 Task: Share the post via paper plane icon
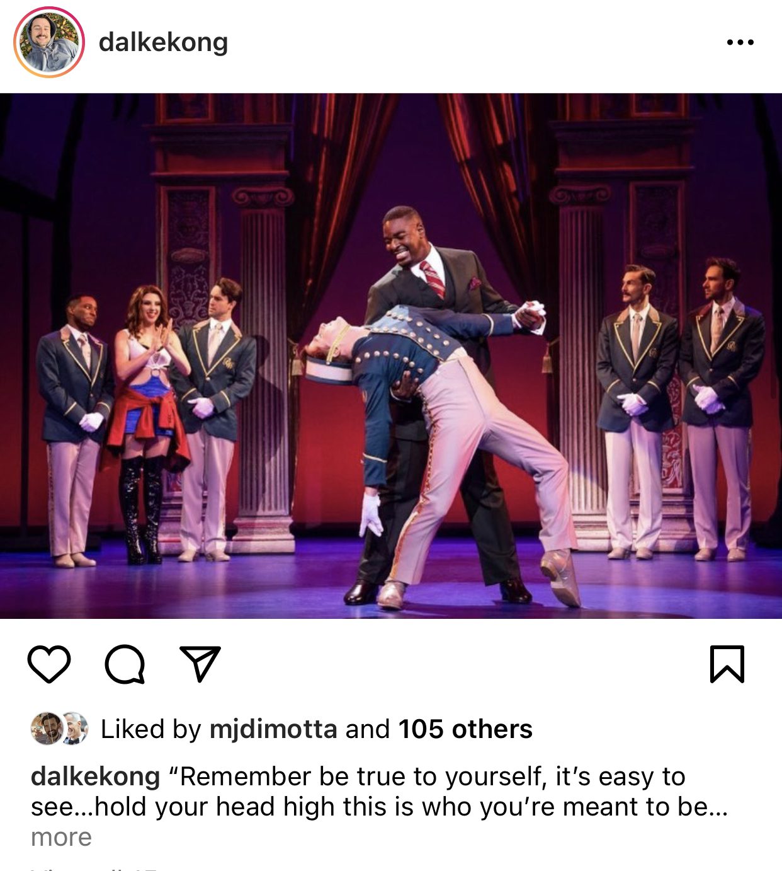point(200,664)
